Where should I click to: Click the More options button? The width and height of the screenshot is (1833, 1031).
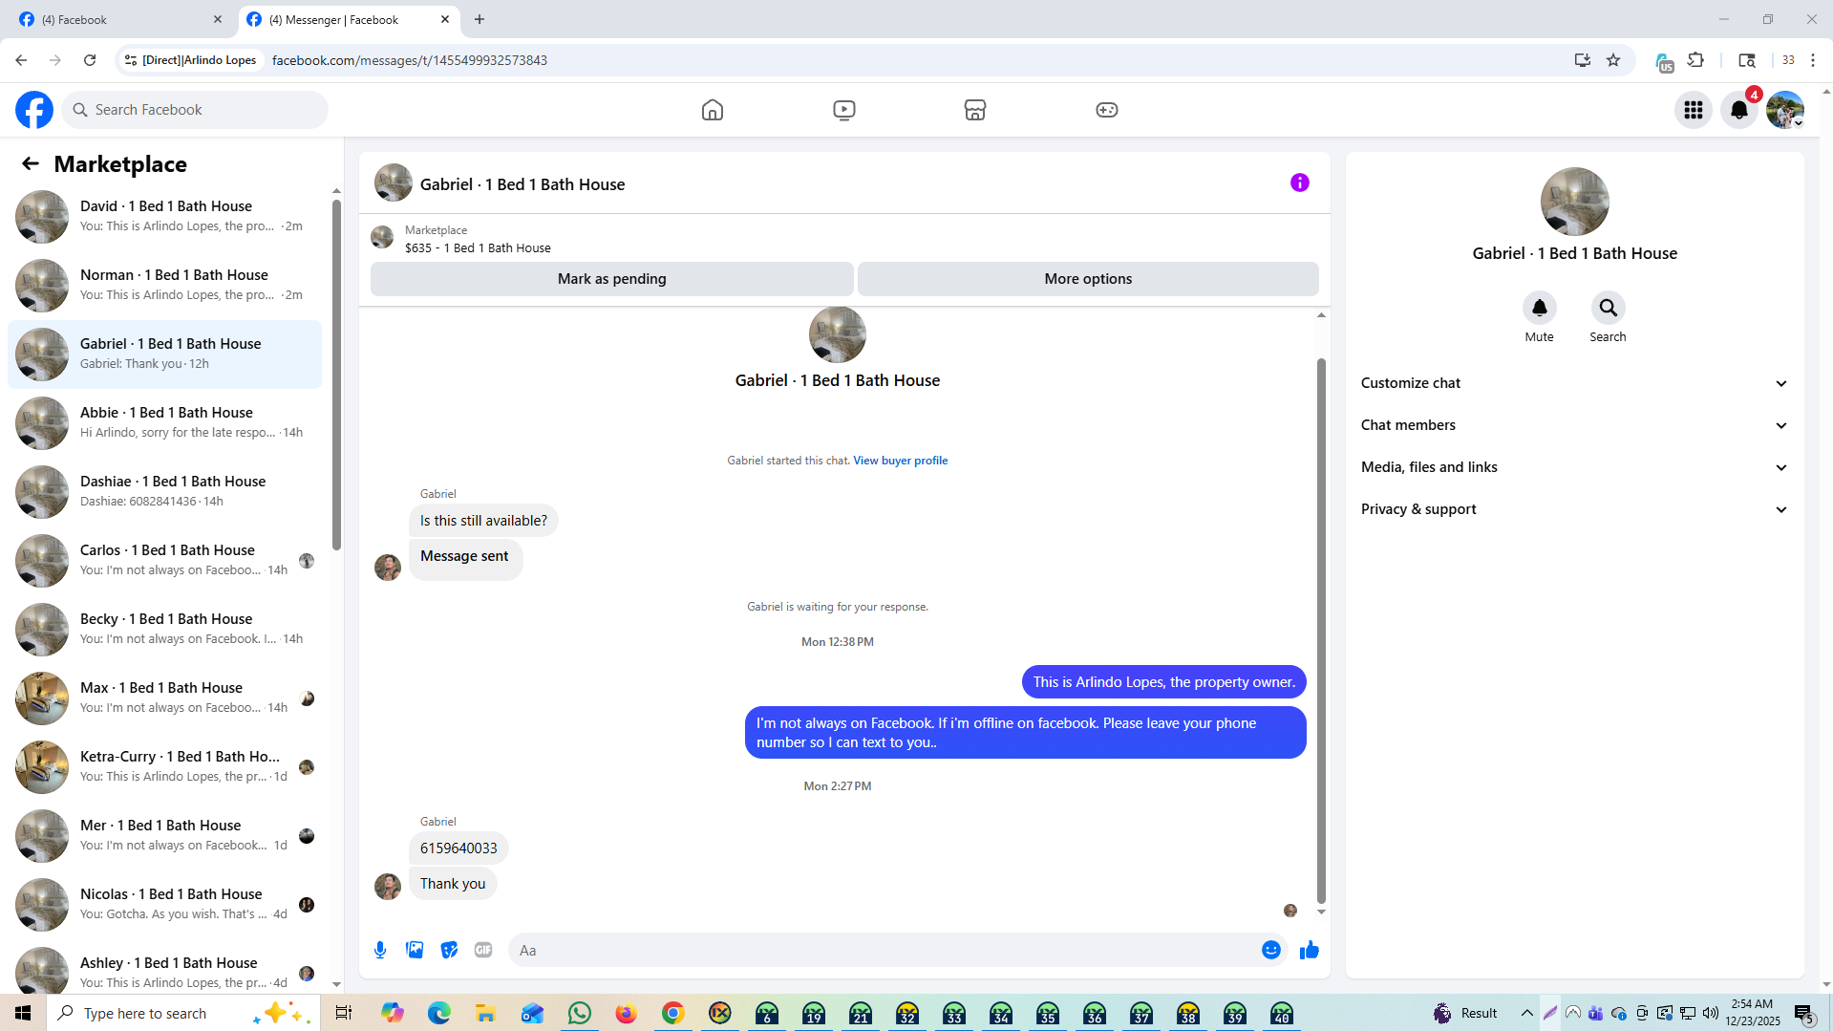1088,279
